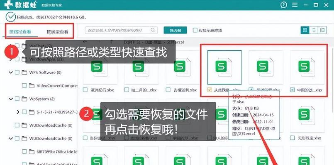Tick the checkbox for 当你...xlsx
334x165 pixels.
pos(85,138)
